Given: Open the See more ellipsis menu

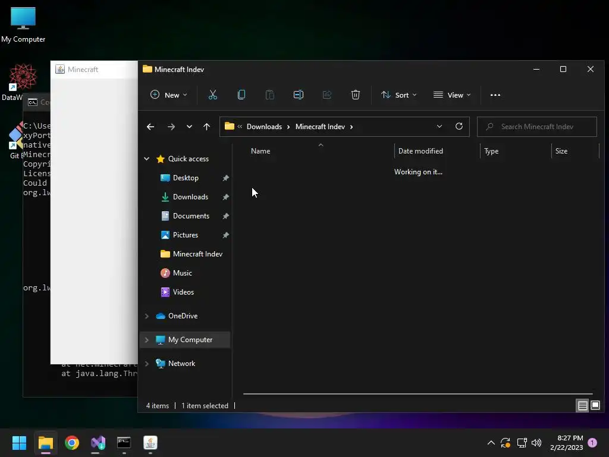Looking at the screenshot, I should click(495, 95).
